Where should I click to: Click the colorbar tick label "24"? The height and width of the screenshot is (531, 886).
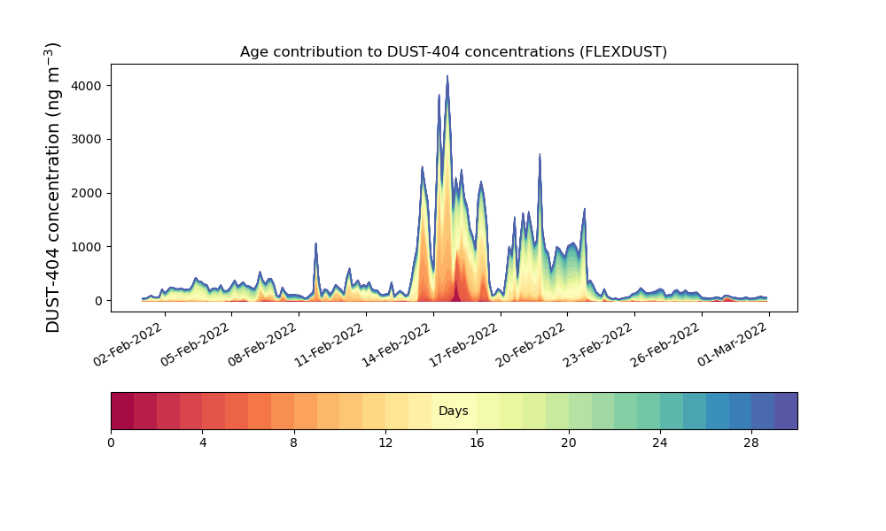[x=660, y=443]
